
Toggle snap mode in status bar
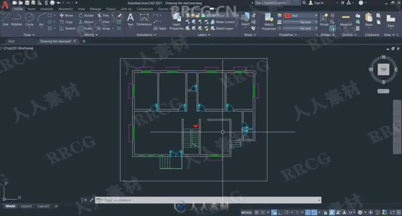click(263, 212)
